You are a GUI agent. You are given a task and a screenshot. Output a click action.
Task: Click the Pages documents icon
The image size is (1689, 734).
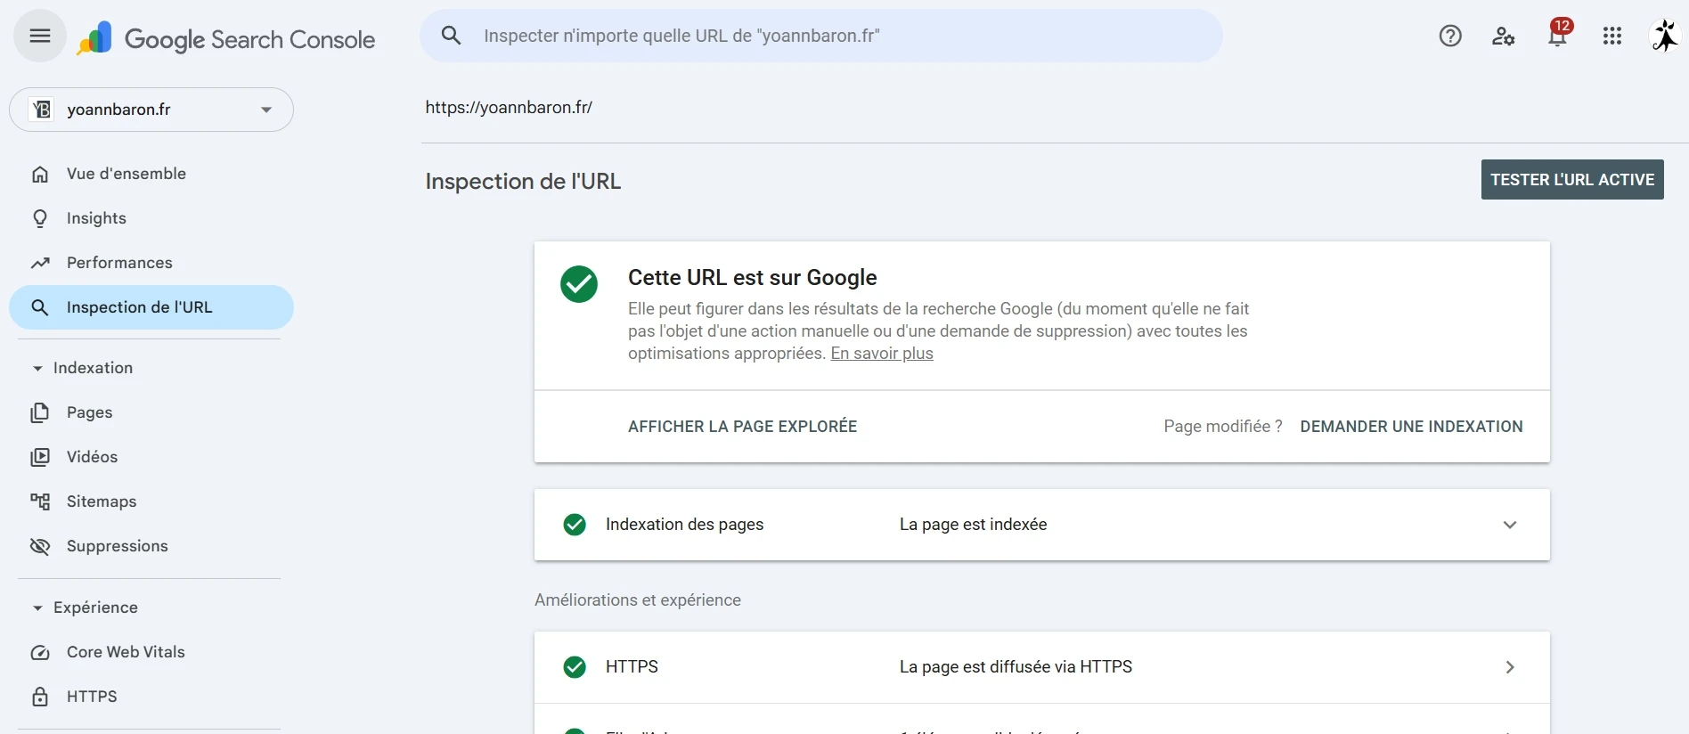pos(40,412)
